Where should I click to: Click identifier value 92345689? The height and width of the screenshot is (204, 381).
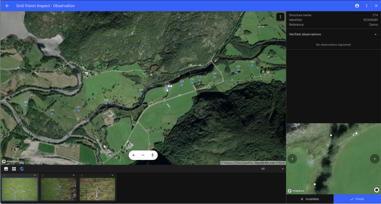pyautogui.click(x=371, y=20)
